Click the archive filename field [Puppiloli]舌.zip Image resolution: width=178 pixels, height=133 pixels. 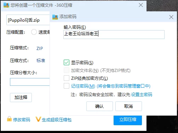28,20
